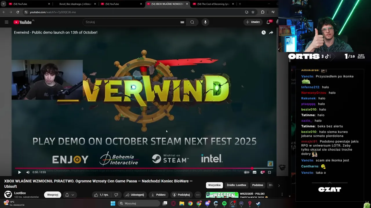Viewport: 371px width, 208px height.
Task: Select the Podobne filter chip
Action: tap(258, 185)
